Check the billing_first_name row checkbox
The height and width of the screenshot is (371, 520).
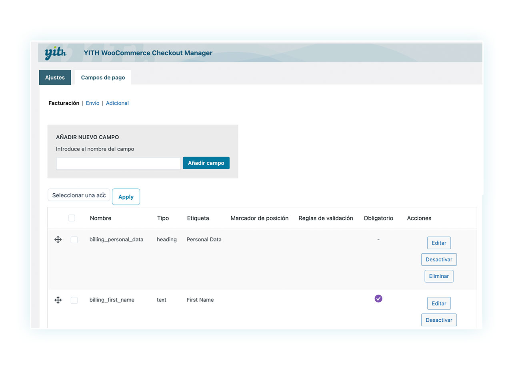pos(74,300)
